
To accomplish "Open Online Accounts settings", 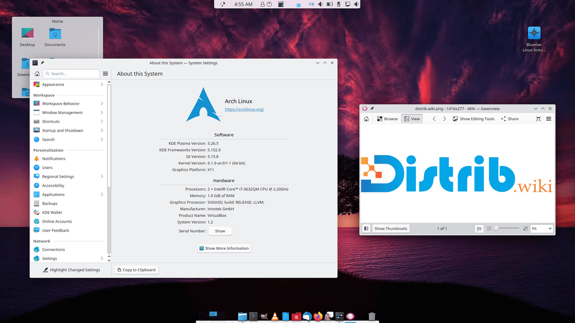I will (x=69, y=222).
